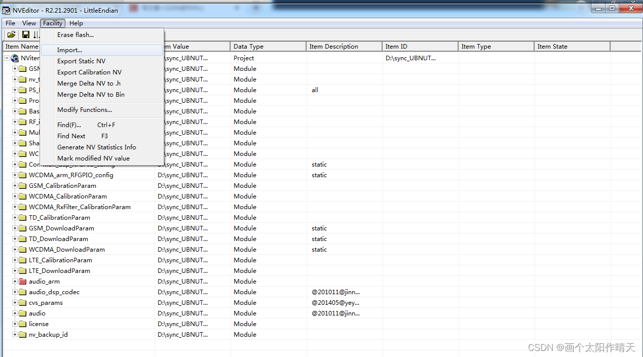Viewport: 643px width, 357px height.
Task: Select the TD_CalibrationParam row label
Action: coord(59,218)
